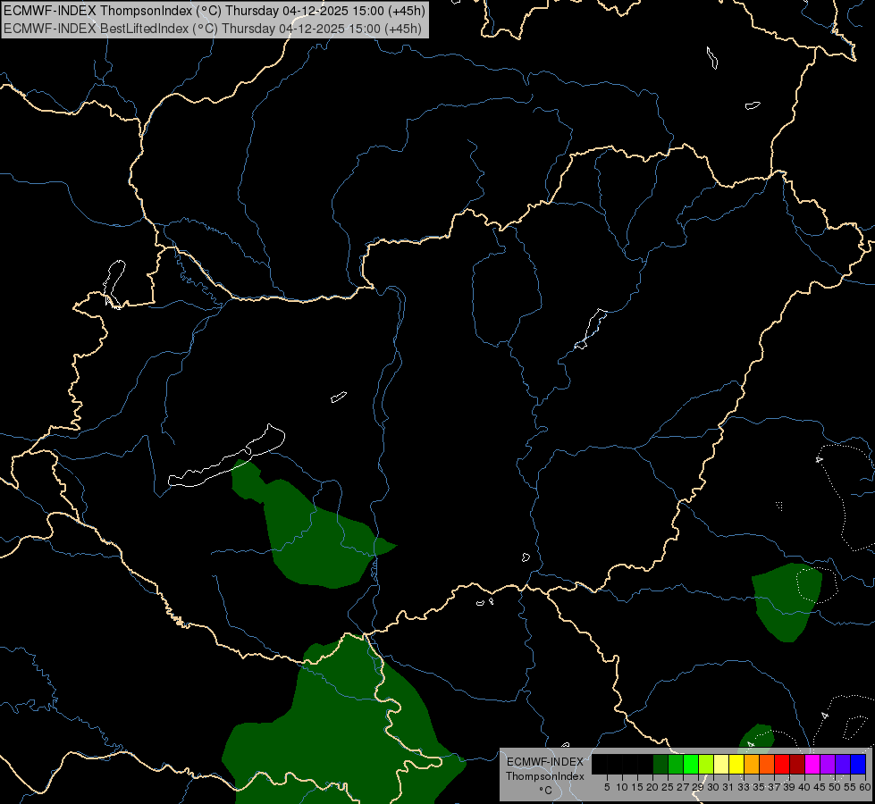Click the lime 29-30 legend swatch
Viewport: 875px width, 804px height.
pyautogui.click(x=706, y=764)
